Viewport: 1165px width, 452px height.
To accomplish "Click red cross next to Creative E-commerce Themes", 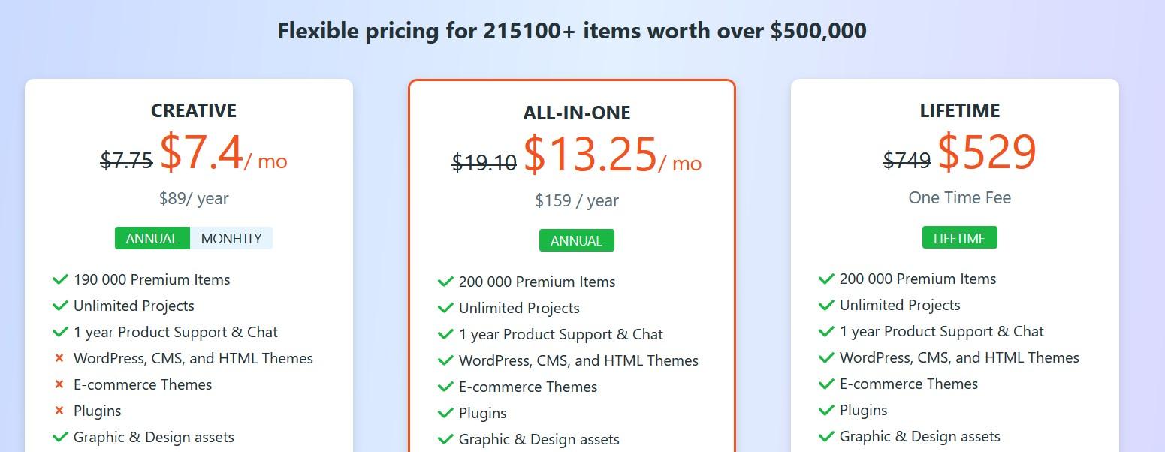I will 59,385.
